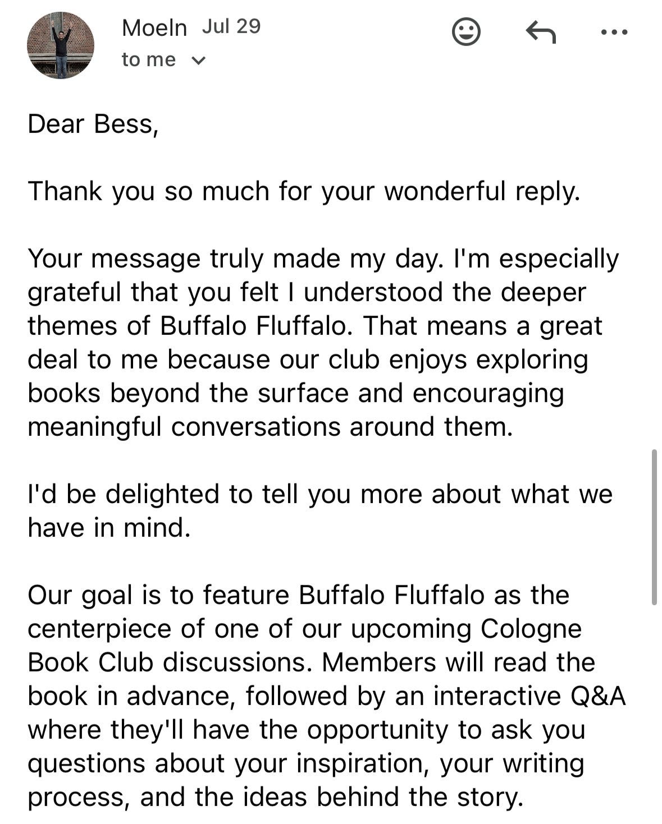The width and height of the screenshot is (662, 824).
Task: Reply to Moeln using the arrow icon
Action: 540,32
